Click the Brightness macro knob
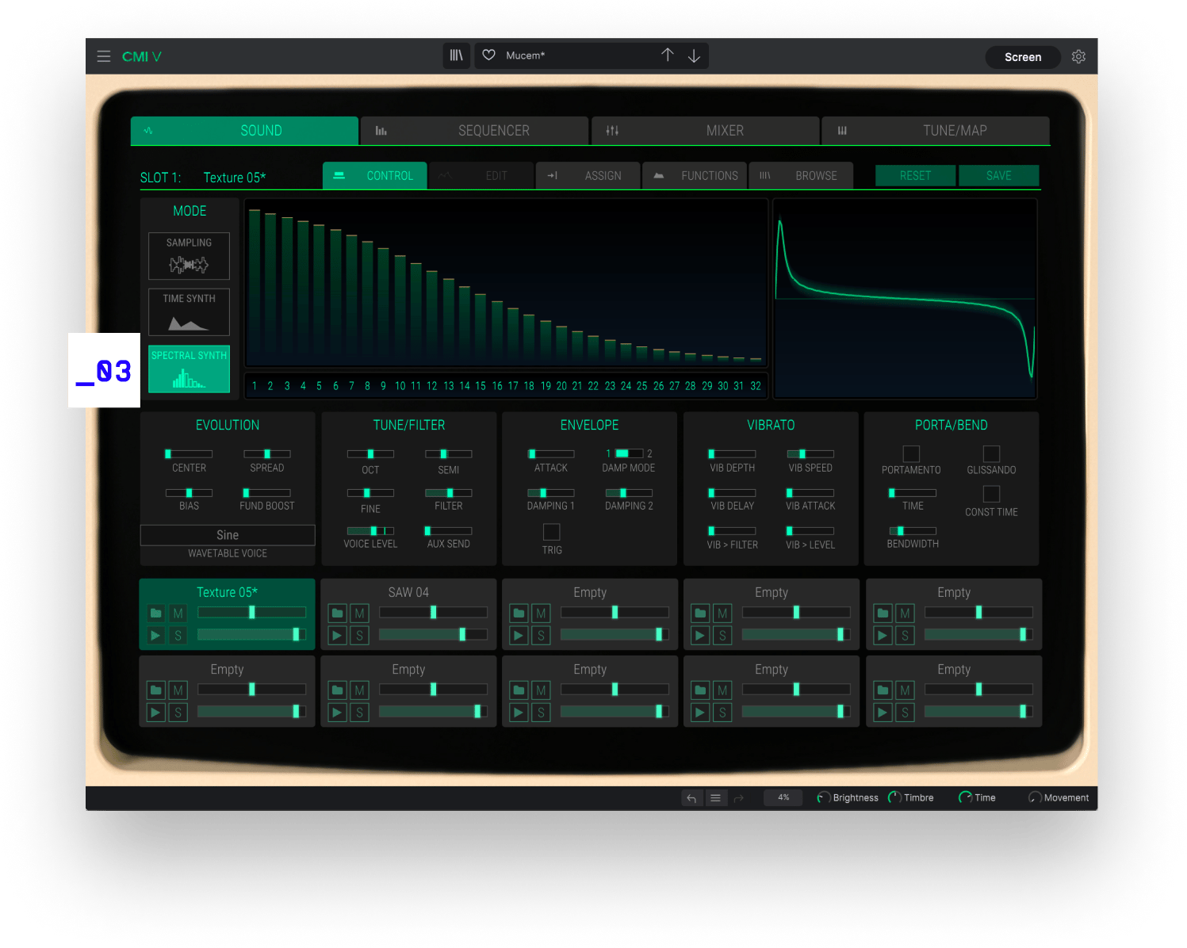The width and height of the screenshot is (1187, 948). [x=824, y=797]
